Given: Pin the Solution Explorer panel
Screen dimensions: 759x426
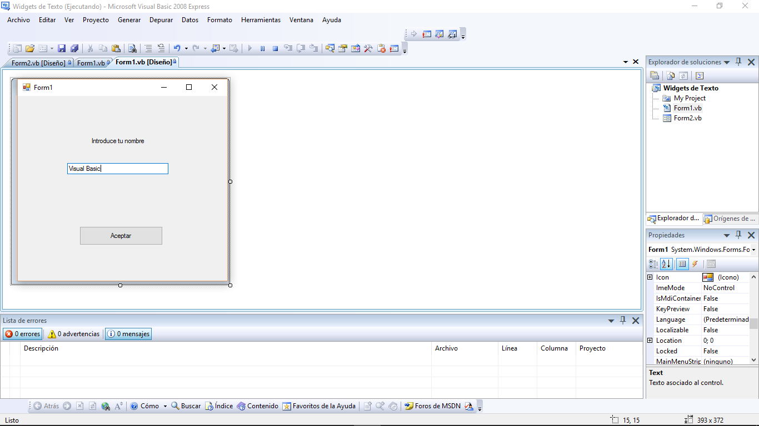Looking at the screenshot, I should pos(738,62).
